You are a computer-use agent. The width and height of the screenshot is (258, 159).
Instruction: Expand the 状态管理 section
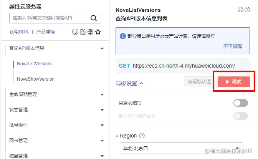(102, 110)
